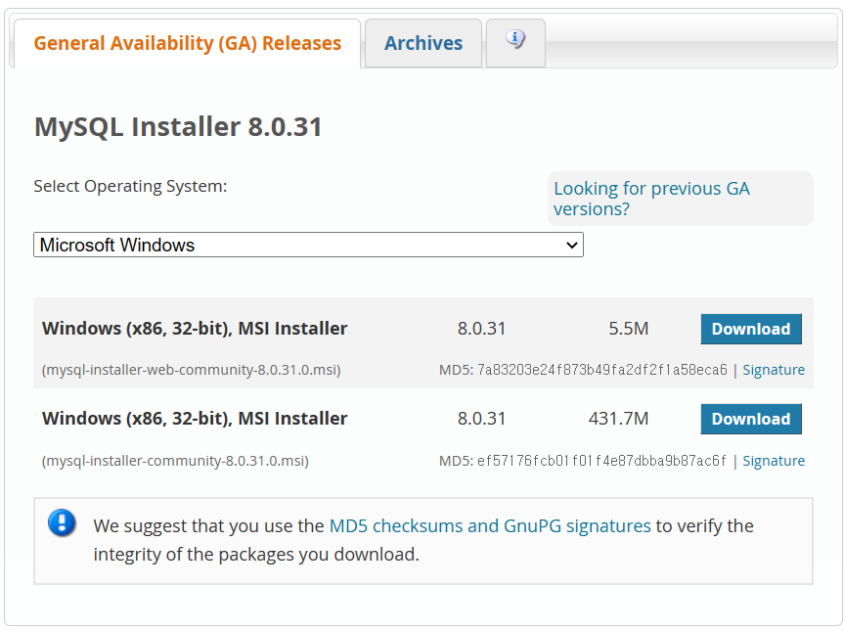Open Signature link for mysql-installer-web-community
Screen dimensions: 844x632
coord(774,370)
